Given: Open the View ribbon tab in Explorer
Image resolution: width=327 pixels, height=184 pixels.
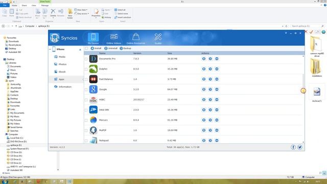Looking at the screenshot, I should [34, 6].
